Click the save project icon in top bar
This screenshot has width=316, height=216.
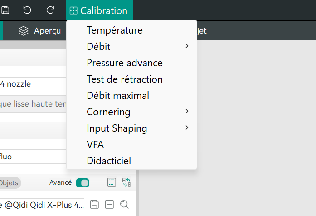tap(5, 10)
